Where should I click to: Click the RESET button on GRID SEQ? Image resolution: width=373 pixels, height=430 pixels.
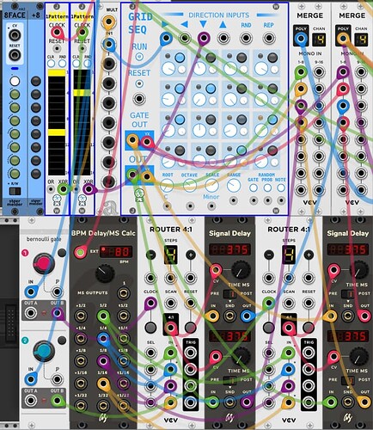tap(139, 83)
